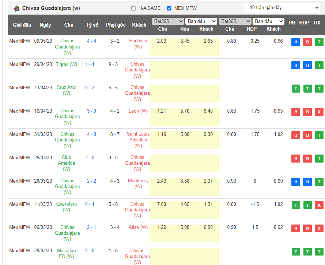Click first red B badge in Atlas row
Screen dimensions: 325x265
[x=295, y=229]
